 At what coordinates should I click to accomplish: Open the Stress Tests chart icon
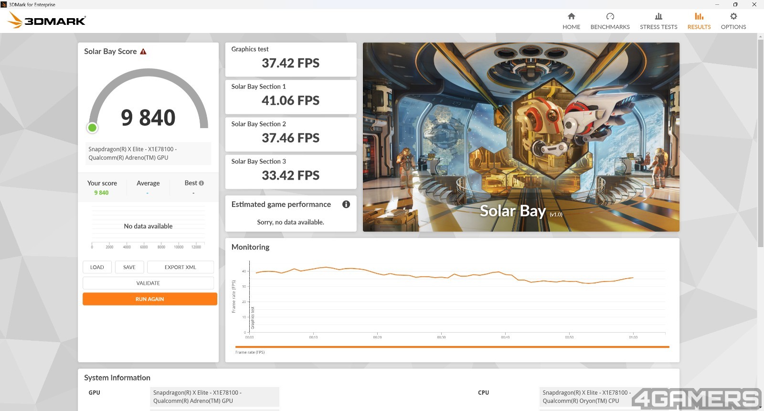coord(658,16)
